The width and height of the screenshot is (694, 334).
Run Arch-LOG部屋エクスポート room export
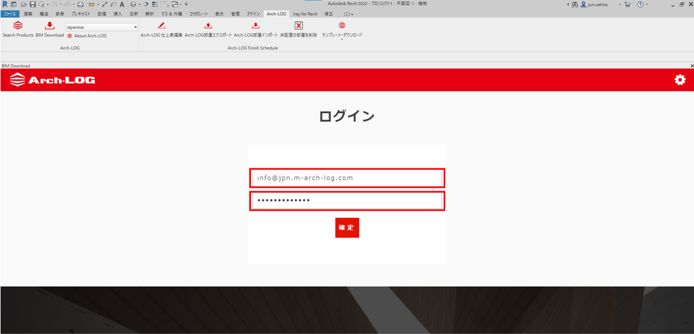coord(208,30)
